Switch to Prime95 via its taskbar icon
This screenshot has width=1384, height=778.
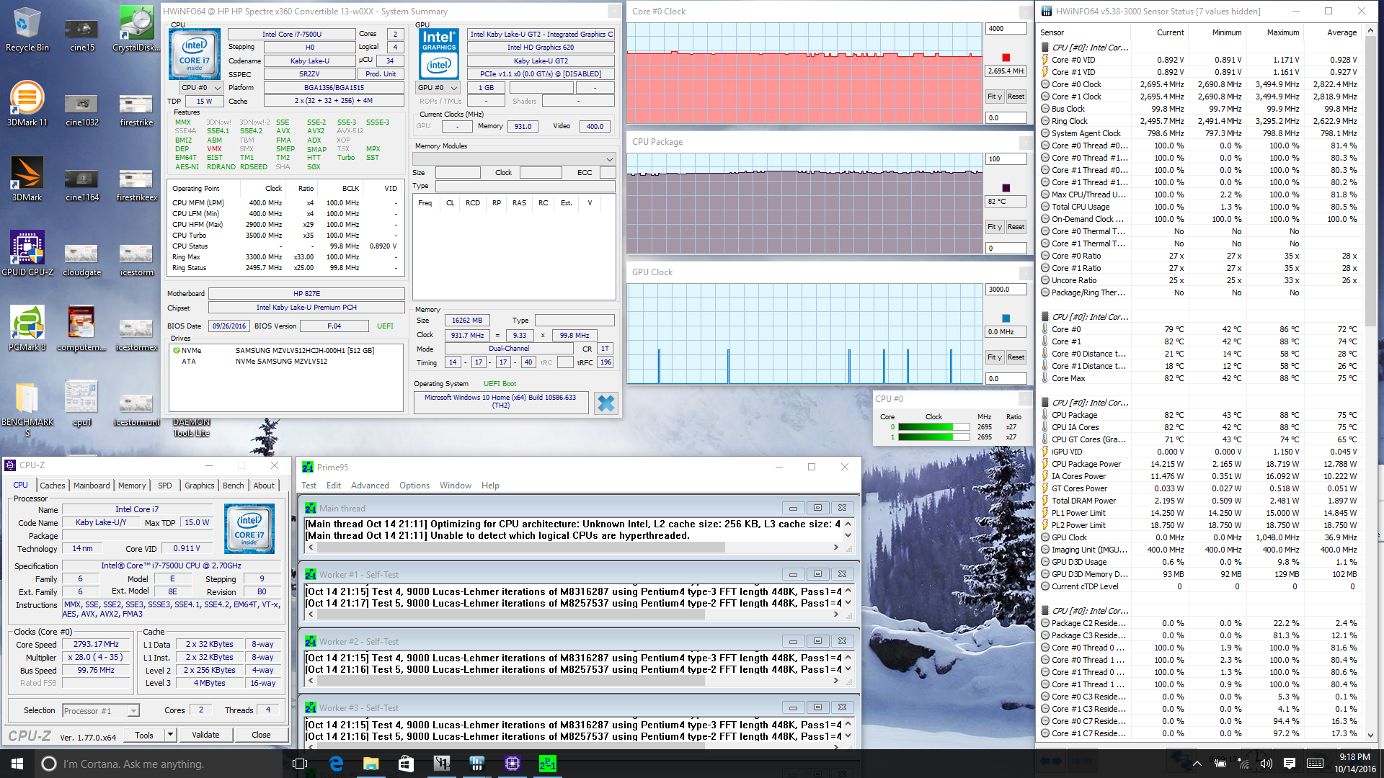click(547, 764)
